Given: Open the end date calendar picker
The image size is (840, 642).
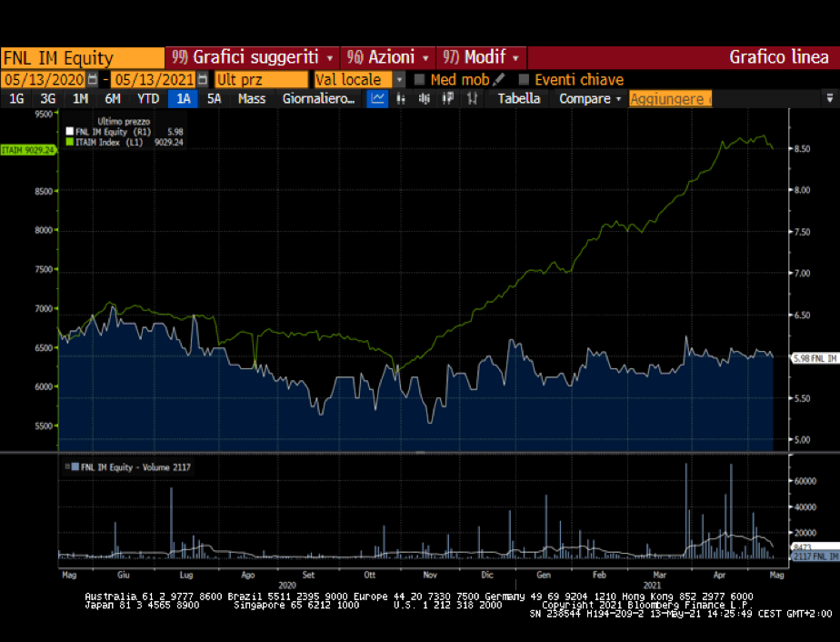Looking at the screenshot, I should [202, 79].
